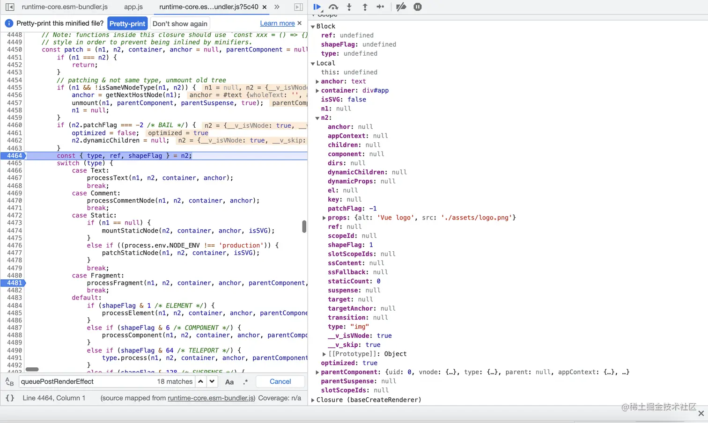Select the this: undefined variable
Image resolution: width=708 pixels, height=423 pixels.
(349, 72)
